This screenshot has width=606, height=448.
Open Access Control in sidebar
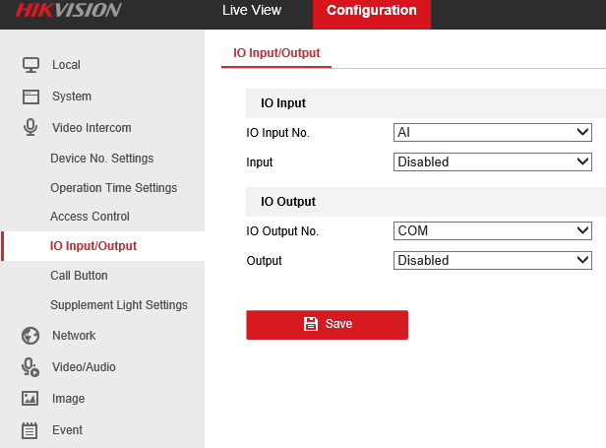(90, 217)
